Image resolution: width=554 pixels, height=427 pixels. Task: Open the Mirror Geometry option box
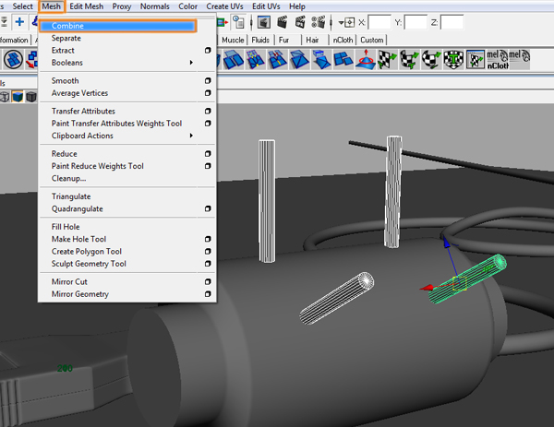click(208, 294)
